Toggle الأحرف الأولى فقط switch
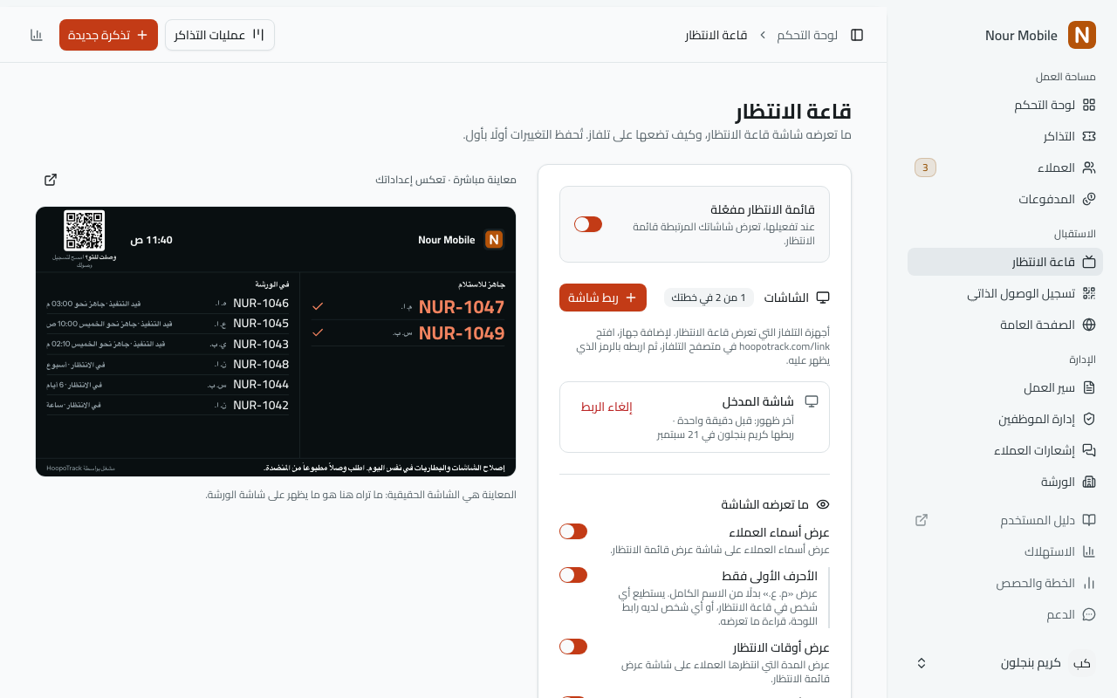Viewport: 1117px width, 698px height. [573, 575]
